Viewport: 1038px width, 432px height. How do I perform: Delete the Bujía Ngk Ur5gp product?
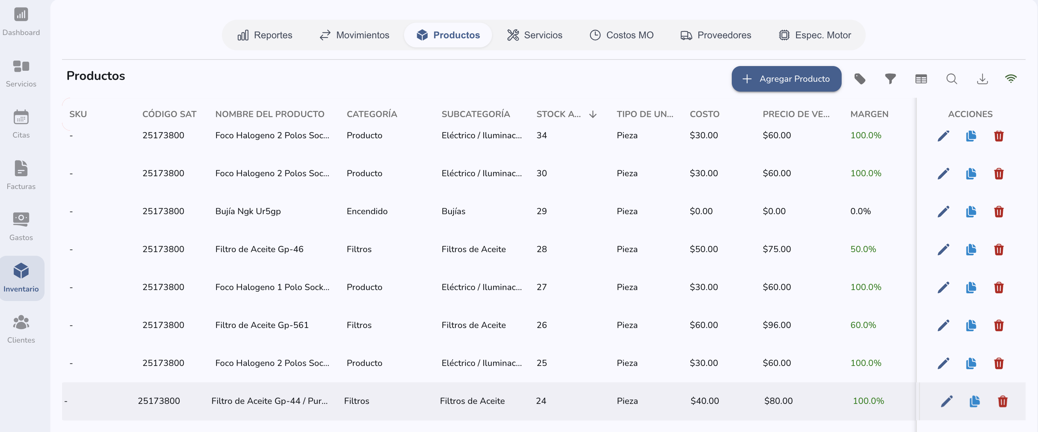(x=999, y=212)
